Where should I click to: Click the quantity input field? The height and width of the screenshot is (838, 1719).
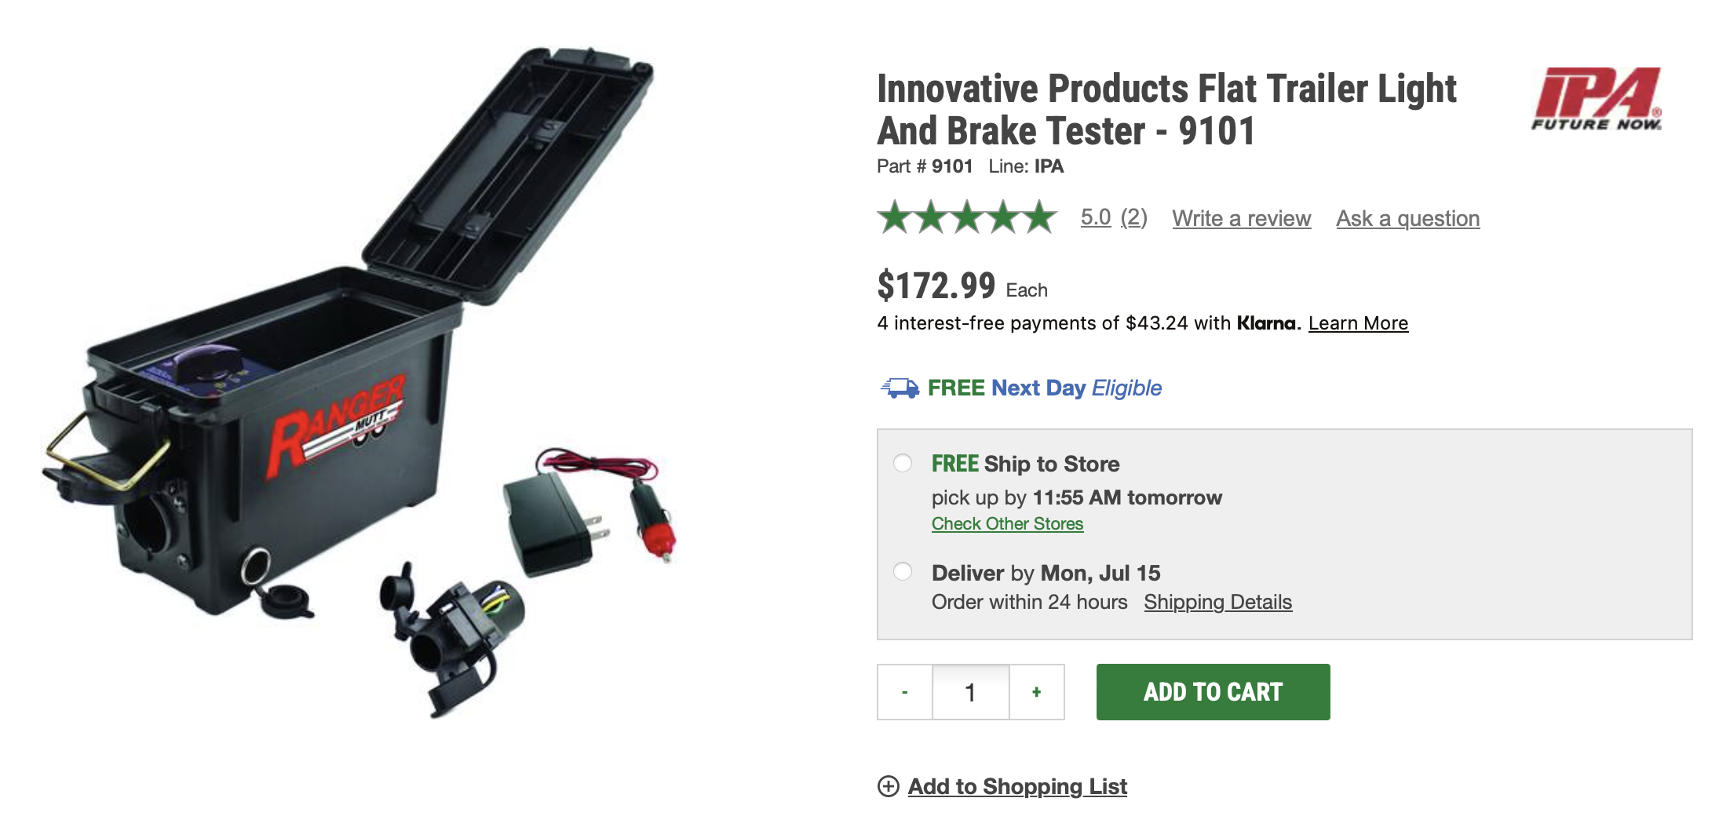(970, 692)
